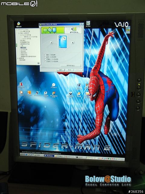Open the red Adobe-style desktop shortcut
Screen dimensions: 145x194
(x=21, y=85)
